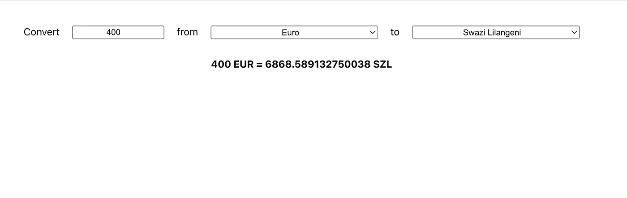Viewport: 627px width, 198px height.
Task: Open the Swazi Lilangeni target currency dropdown
Action: (x=496, y=32)
